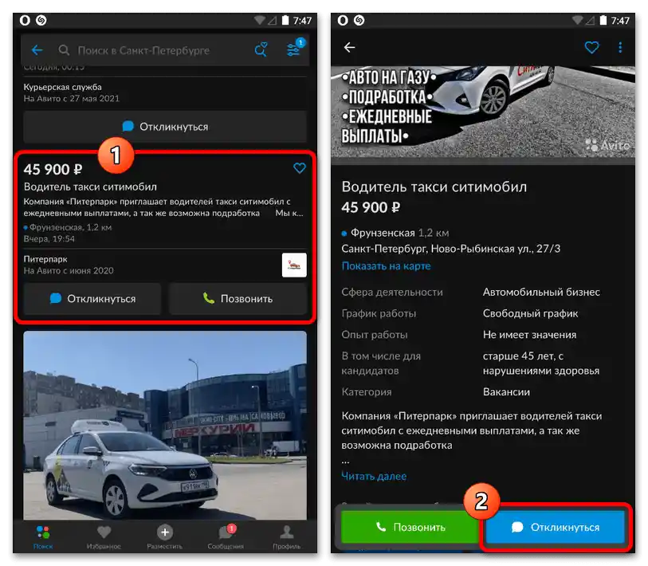Tap the 'Курьерская служба' seller name
This screenshot has height=566, width=648.
(62, 87)
